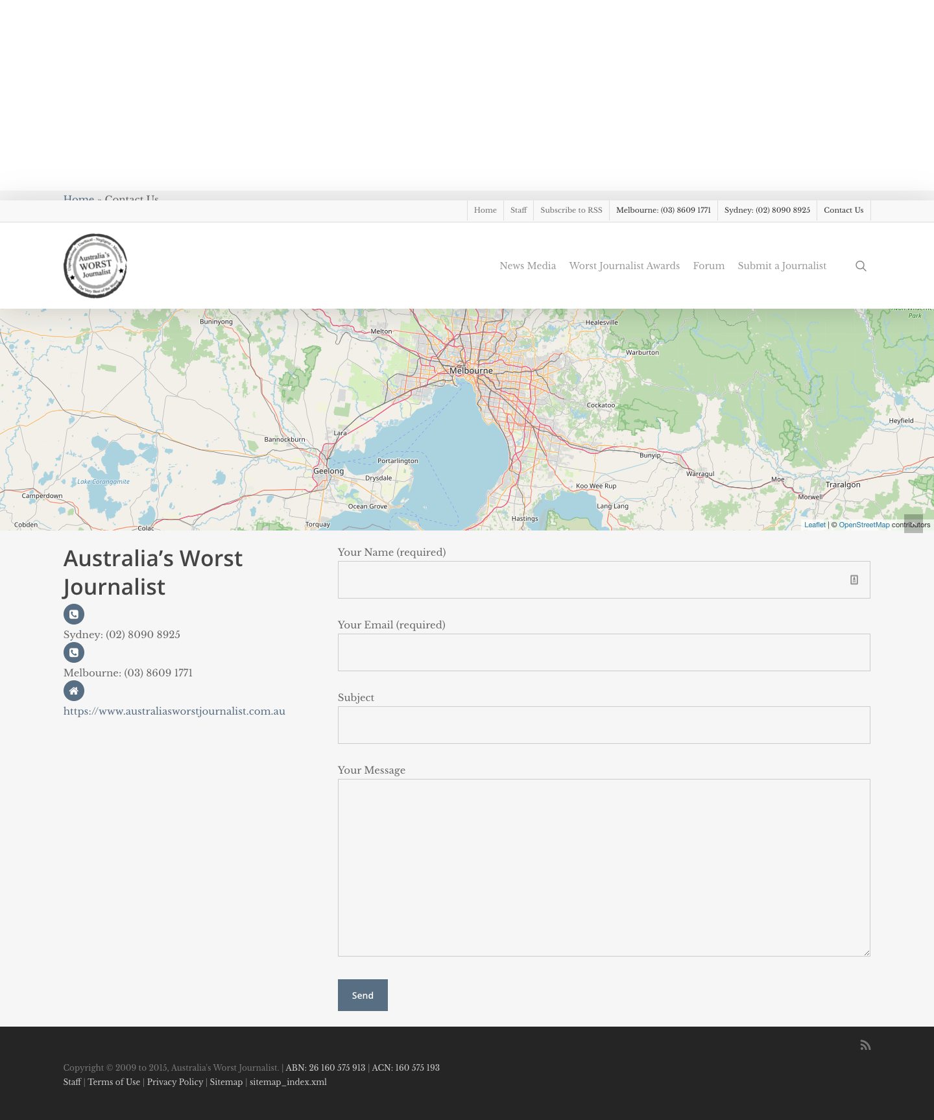Image resolution: width=934 pixels, height=1120 pixels.
Task: Click the Send button
Action: (x=363, y=995)
